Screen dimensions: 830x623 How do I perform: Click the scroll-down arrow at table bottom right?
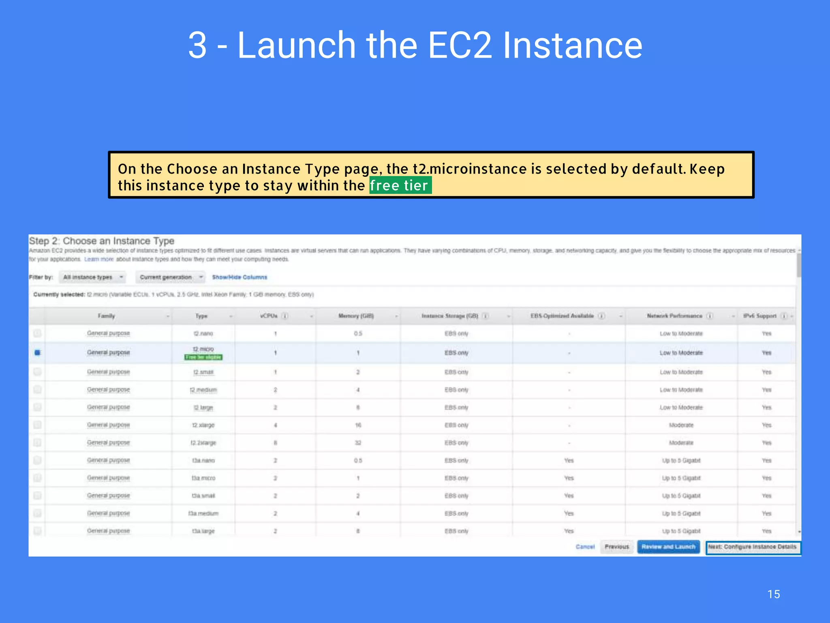click(x=799, y=531)
